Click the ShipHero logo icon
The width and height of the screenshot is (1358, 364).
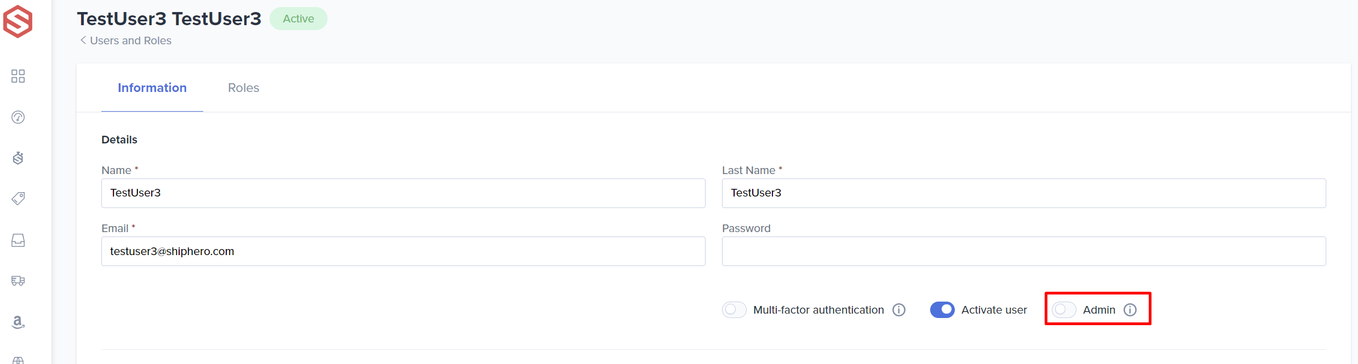18,21
